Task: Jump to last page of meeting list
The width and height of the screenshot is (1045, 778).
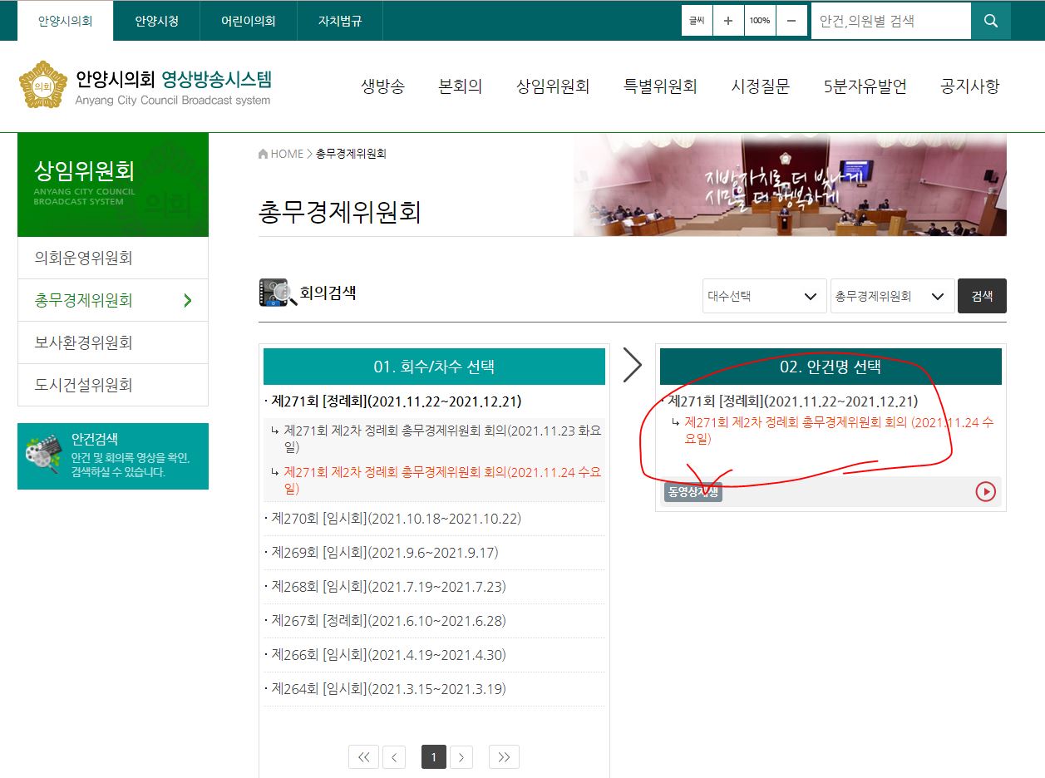Action: pyautogui.click(x=504, y=756)
